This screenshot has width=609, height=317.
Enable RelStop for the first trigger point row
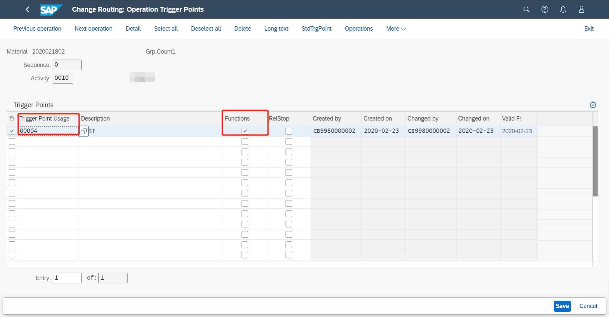pos(289,131)
